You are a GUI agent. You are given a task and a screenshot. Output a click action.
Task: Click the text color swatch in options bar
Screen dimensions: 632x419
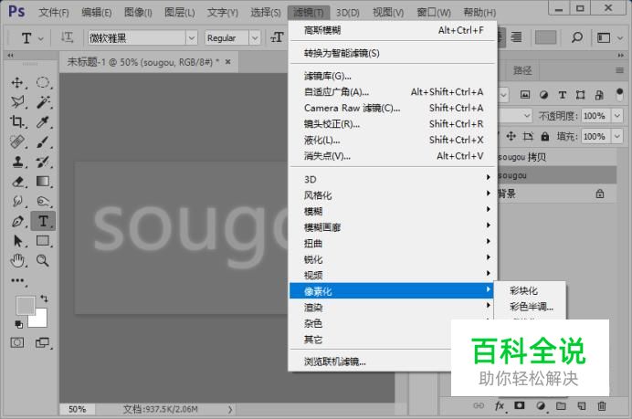(545, 37)
